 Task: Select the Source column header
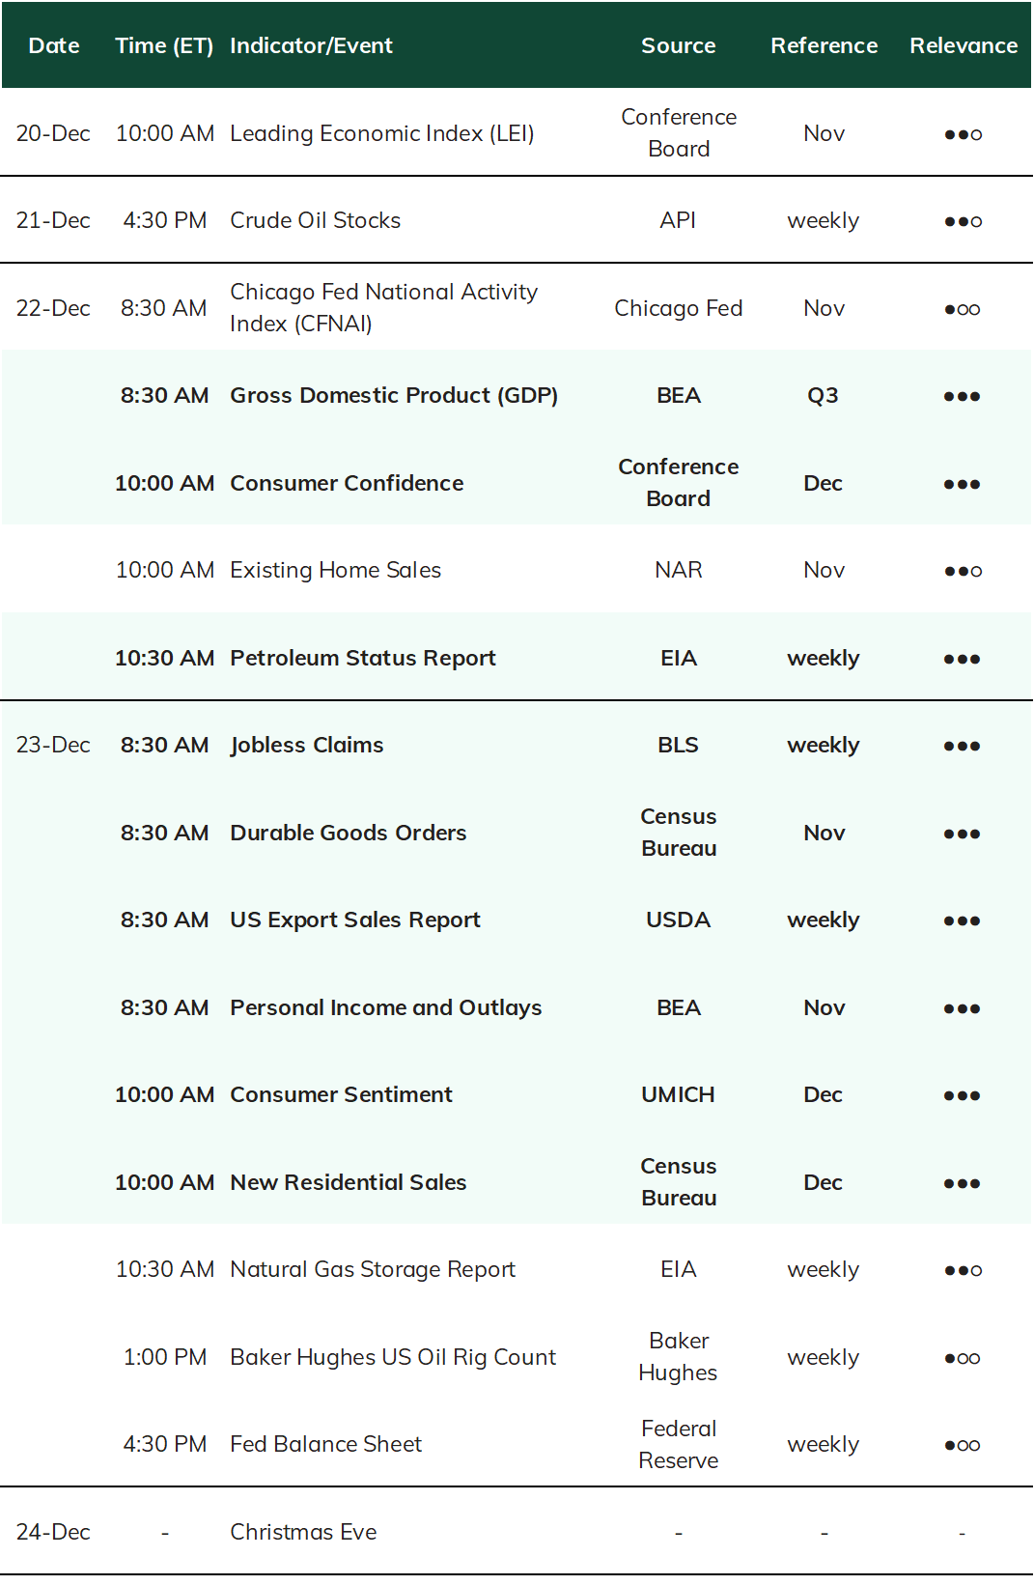coord(678,45)
